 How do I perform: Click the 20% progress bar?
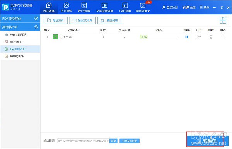click(x=159, y=37)
